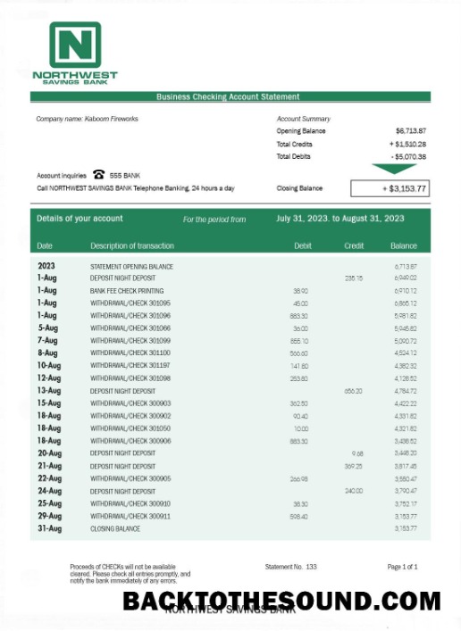Viewport: 461px width, 631px height.
Task: Click the 22-Aug date cell
Action: 49,478
